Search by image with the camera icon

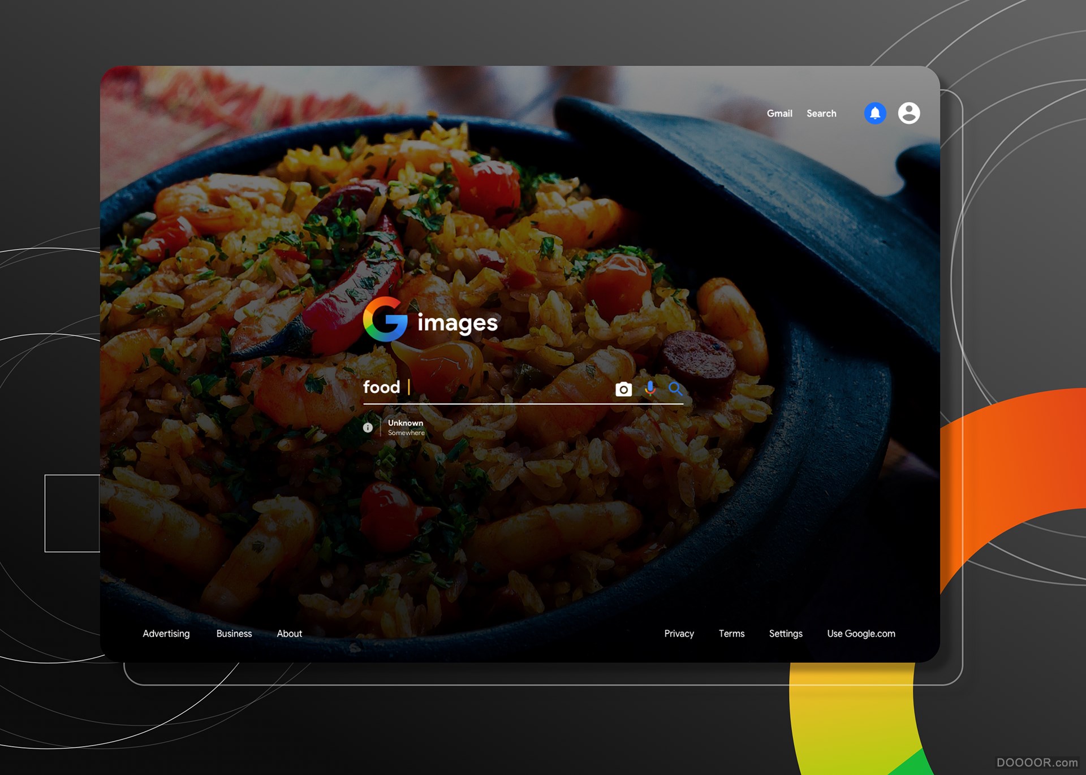[623, 389]
